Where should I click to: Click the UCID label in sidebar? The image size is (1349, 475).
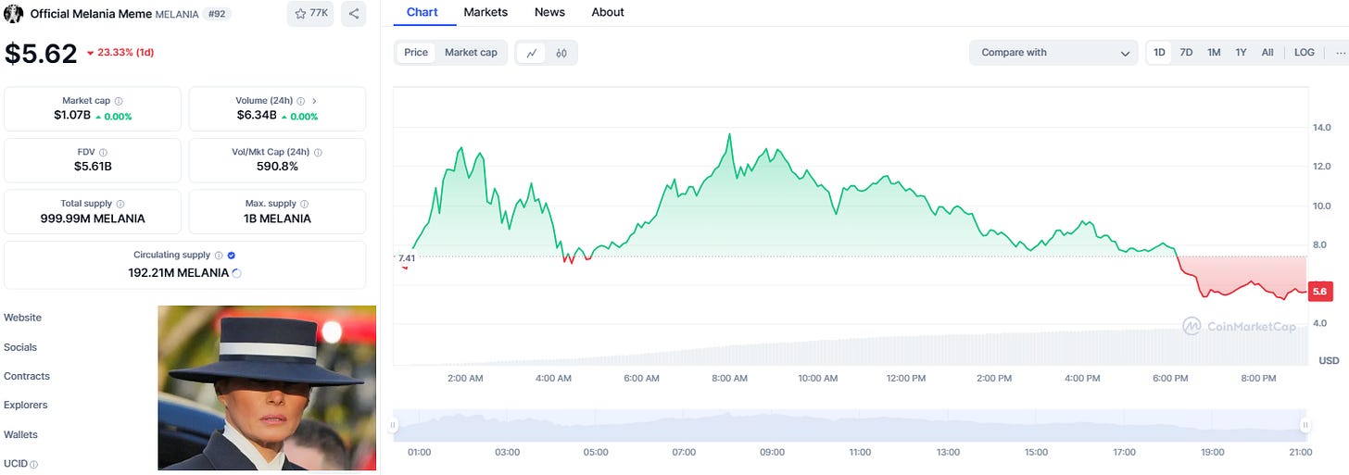pos(15,464)
